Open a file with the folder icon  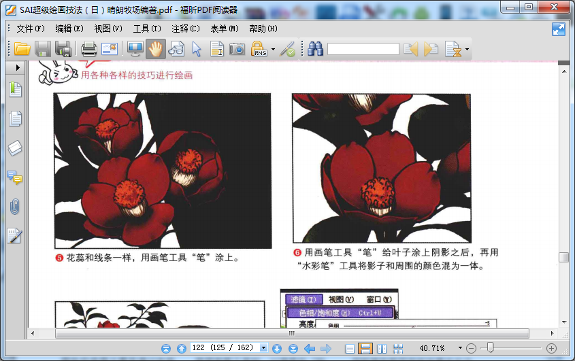pos(22,49)
